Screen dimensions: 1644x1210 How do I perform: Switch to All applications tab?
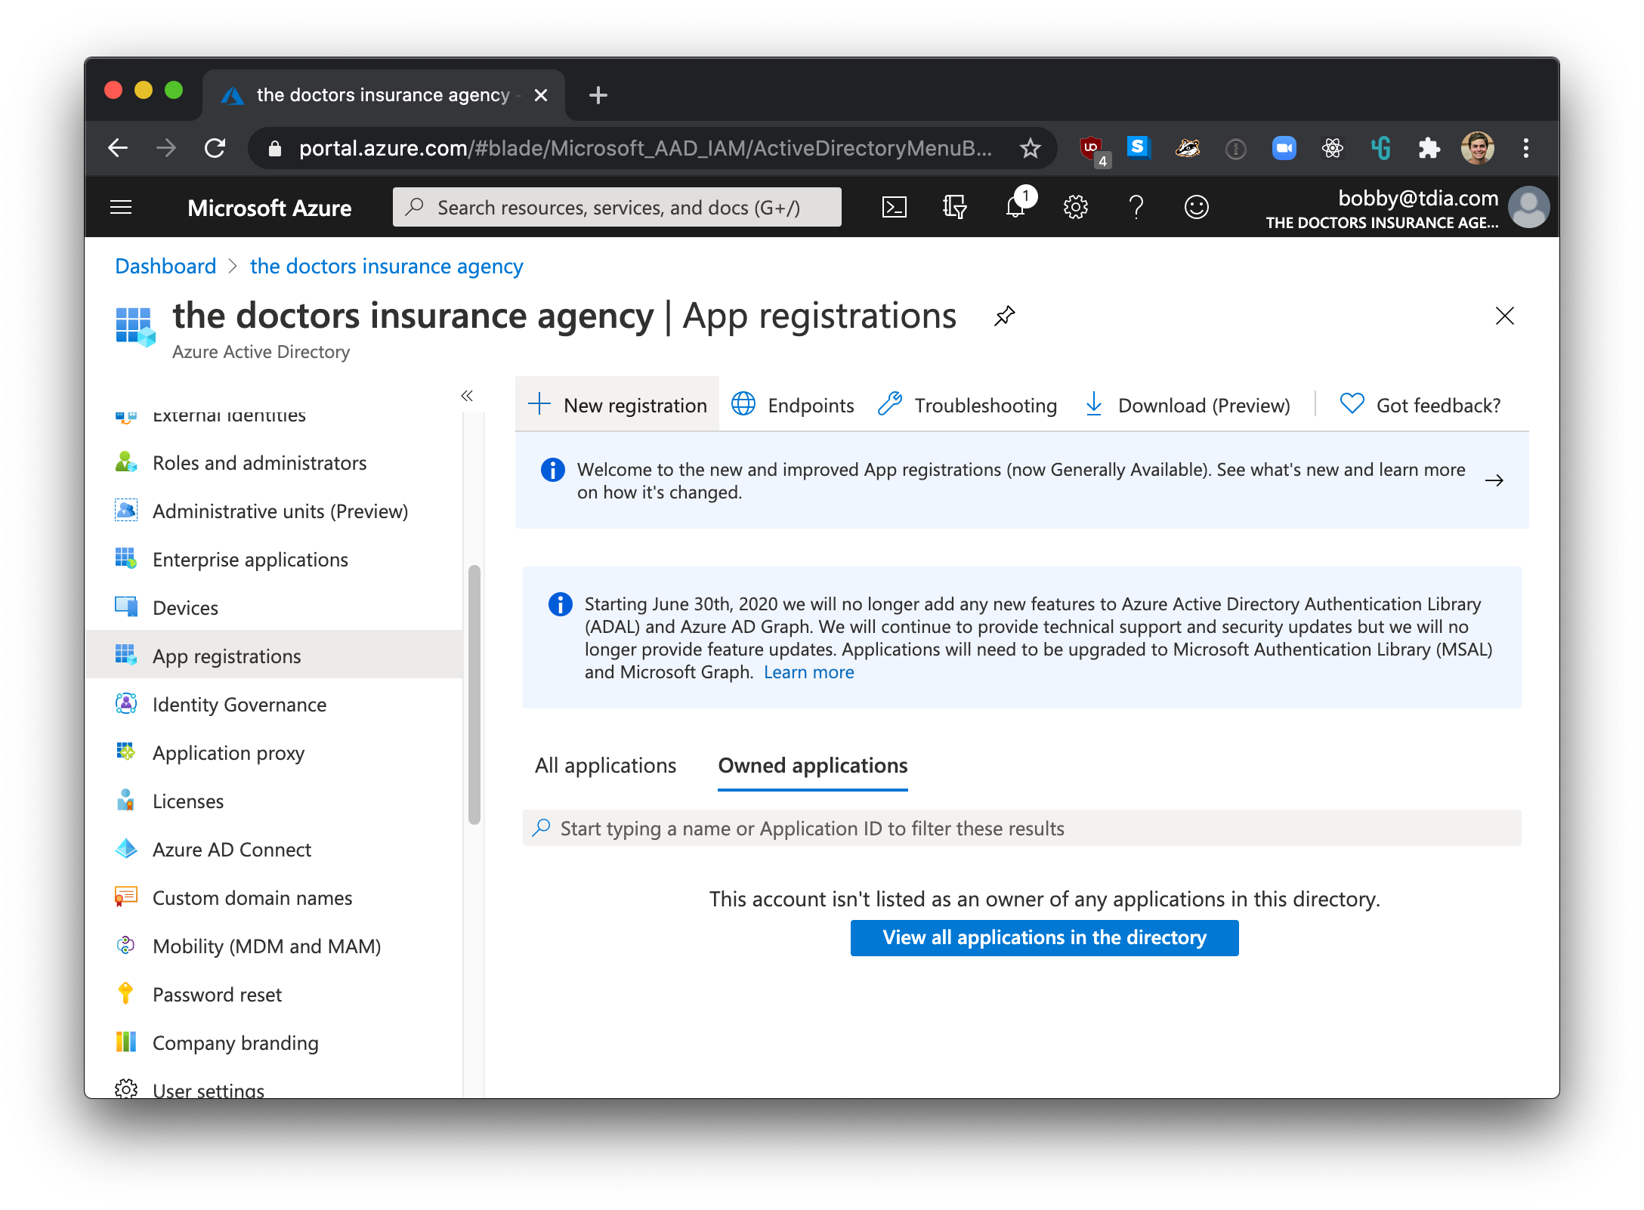pos(605,765)
